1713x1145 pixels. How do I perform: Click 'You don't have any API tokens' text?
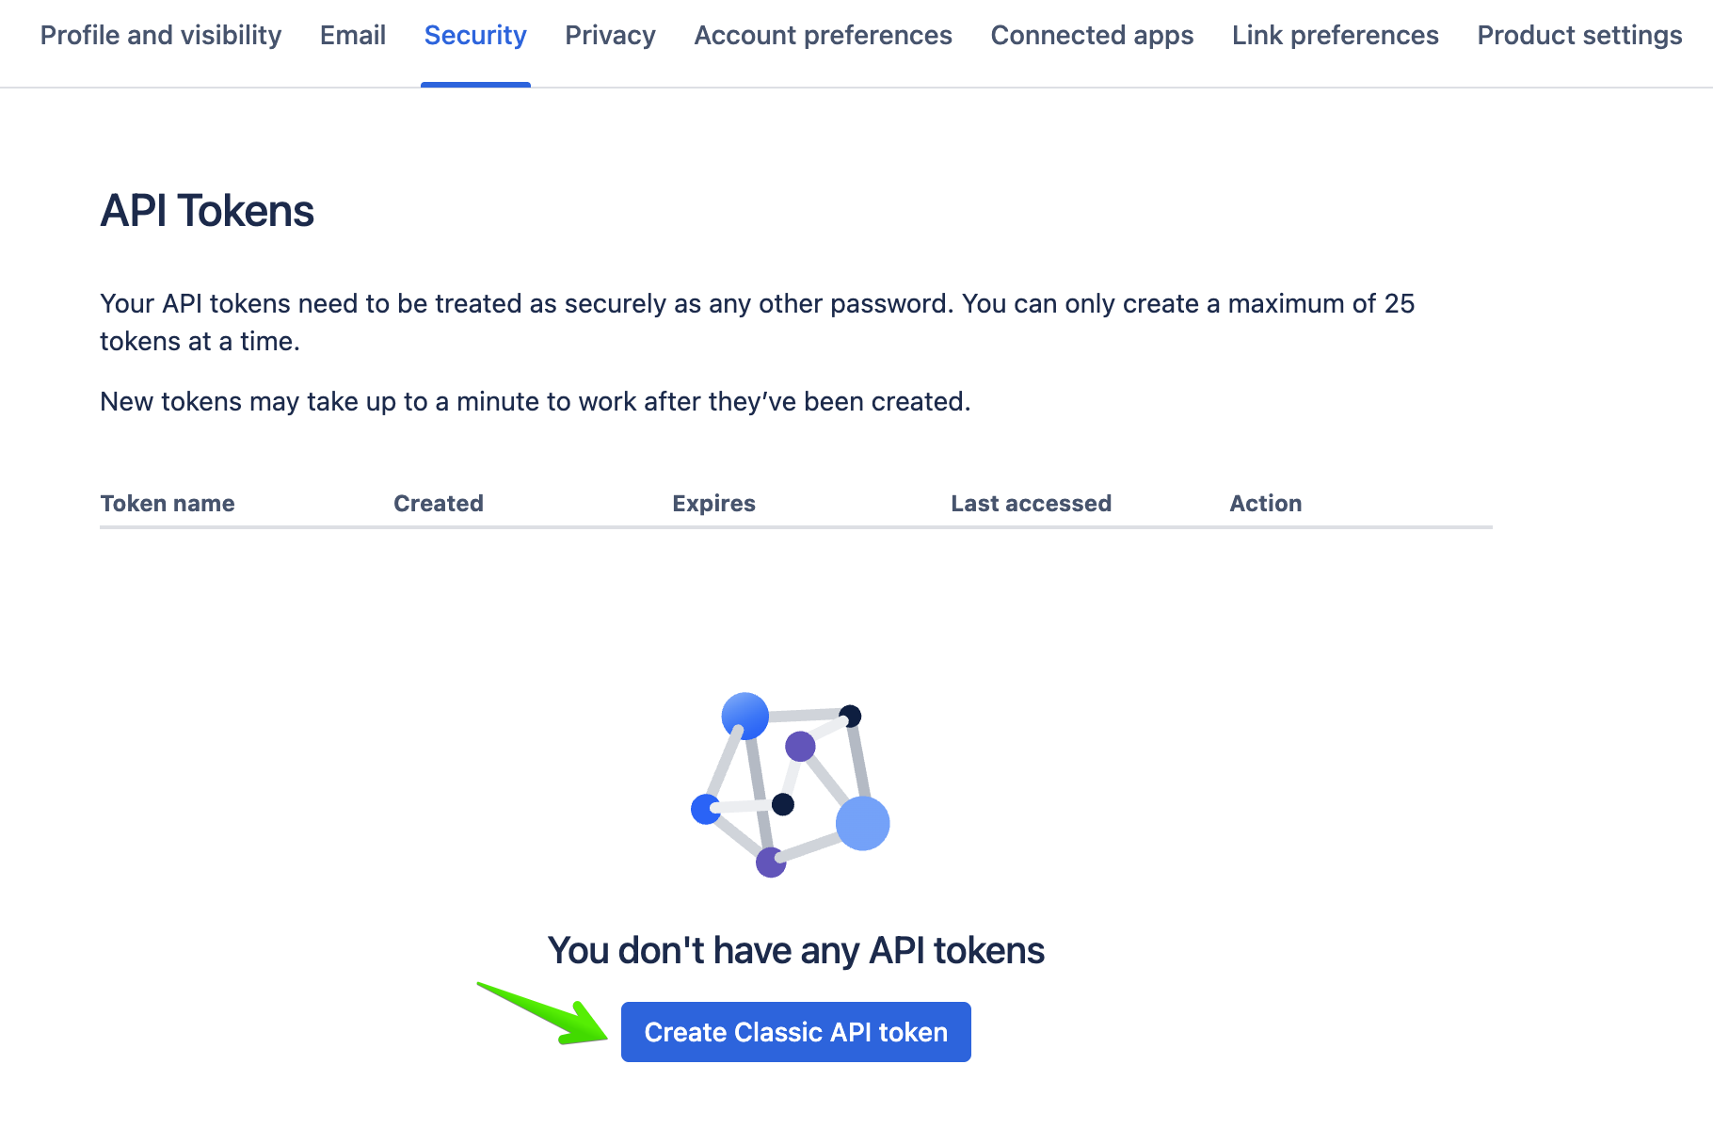coord(796,950)
